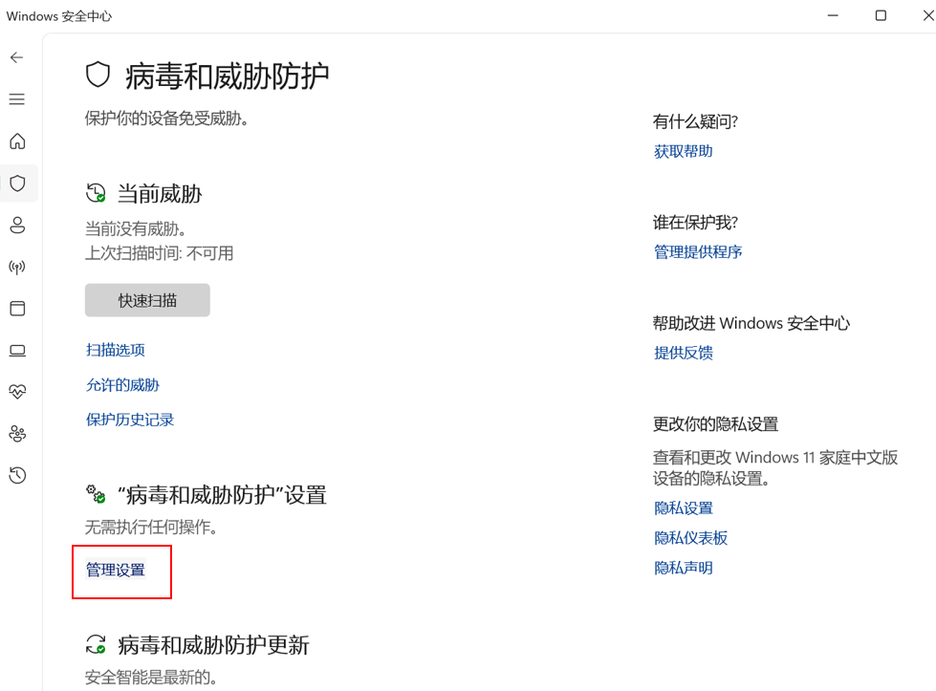Click heading 病毒和威胁防护更新
936x691 pixels.
[x=213, y=645]
